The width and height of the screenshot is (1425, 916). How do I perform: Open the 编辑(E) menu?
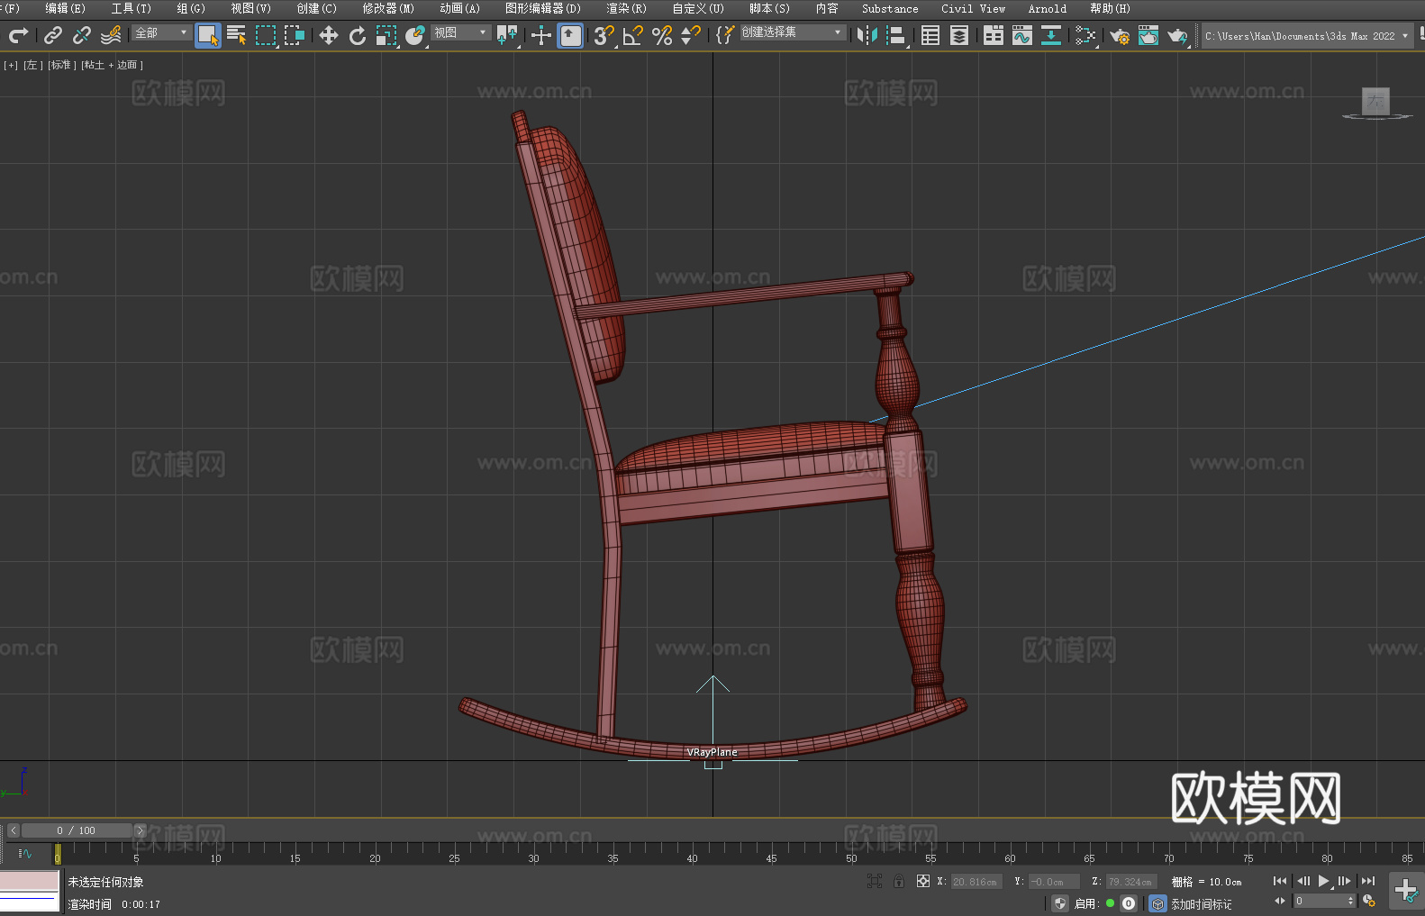pyautogui.click(x=65, y=8)
